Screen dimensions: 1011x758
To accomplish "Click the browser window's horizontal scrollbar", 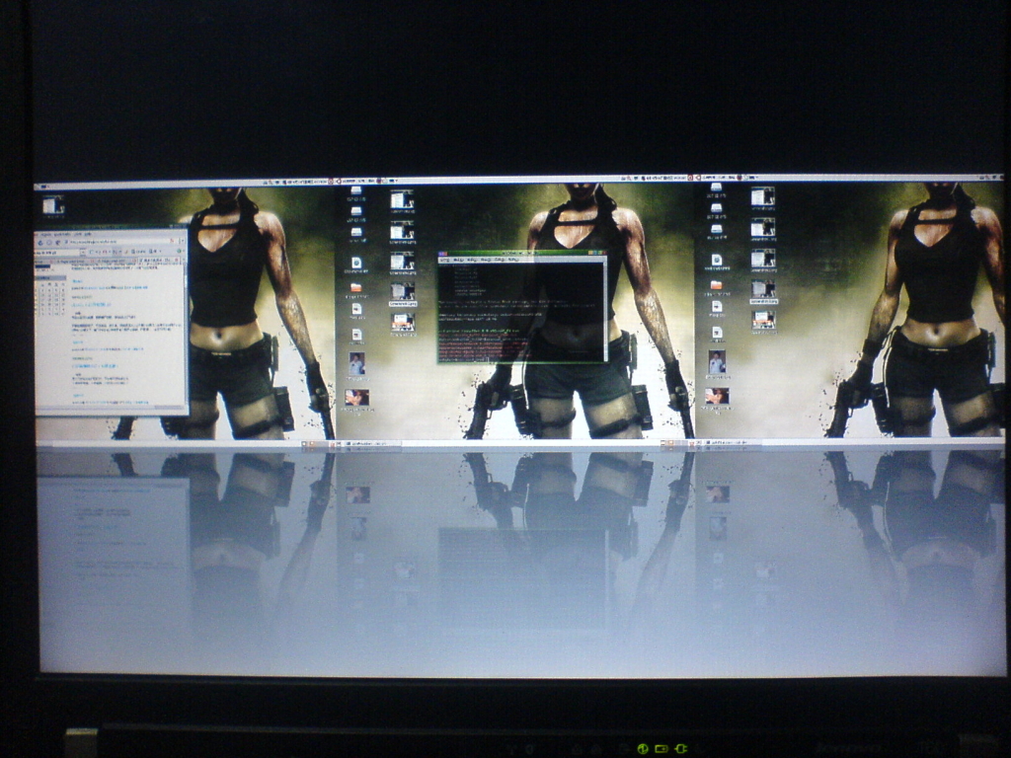I will tap(109, 406).
